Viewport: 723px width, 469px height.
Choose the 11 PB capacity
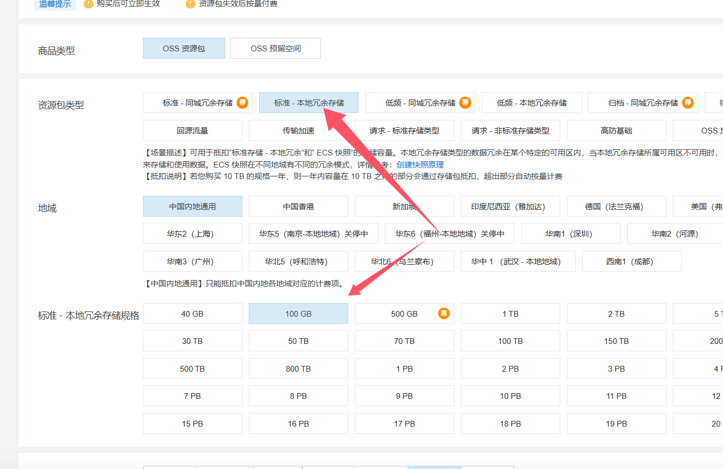pos(617,396)
